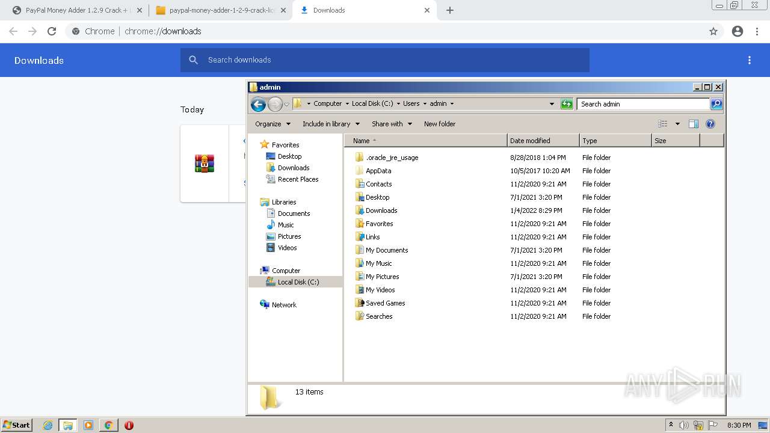
Task: Select the .oracle_jre_usage folder
Action: [x=392, y=158]
